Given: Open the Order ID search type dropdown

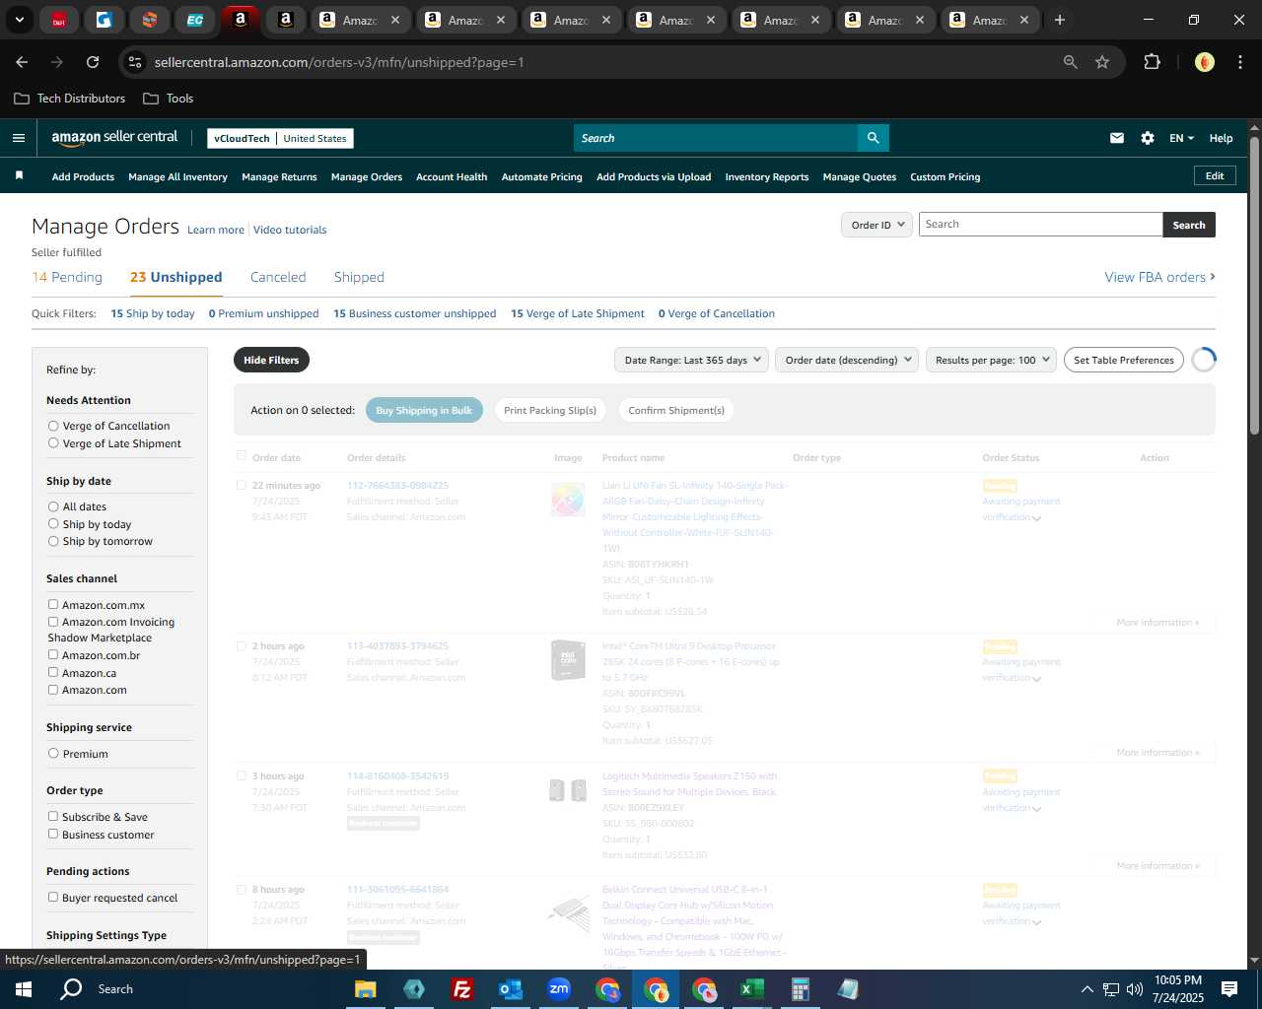Looking at the screenshot, I should click(x=876, y=225).
